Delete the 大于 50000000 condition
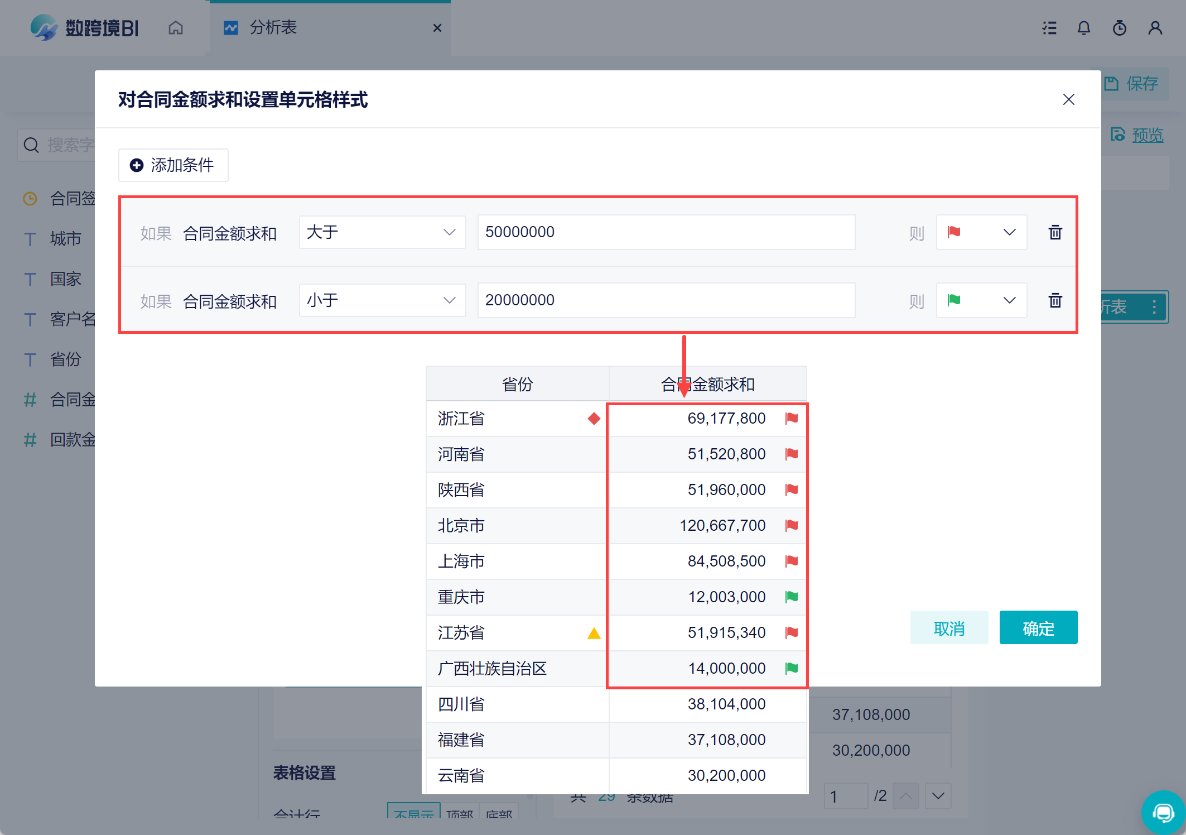Viewport: 1186px width, 835px height. pos(1055,232)
